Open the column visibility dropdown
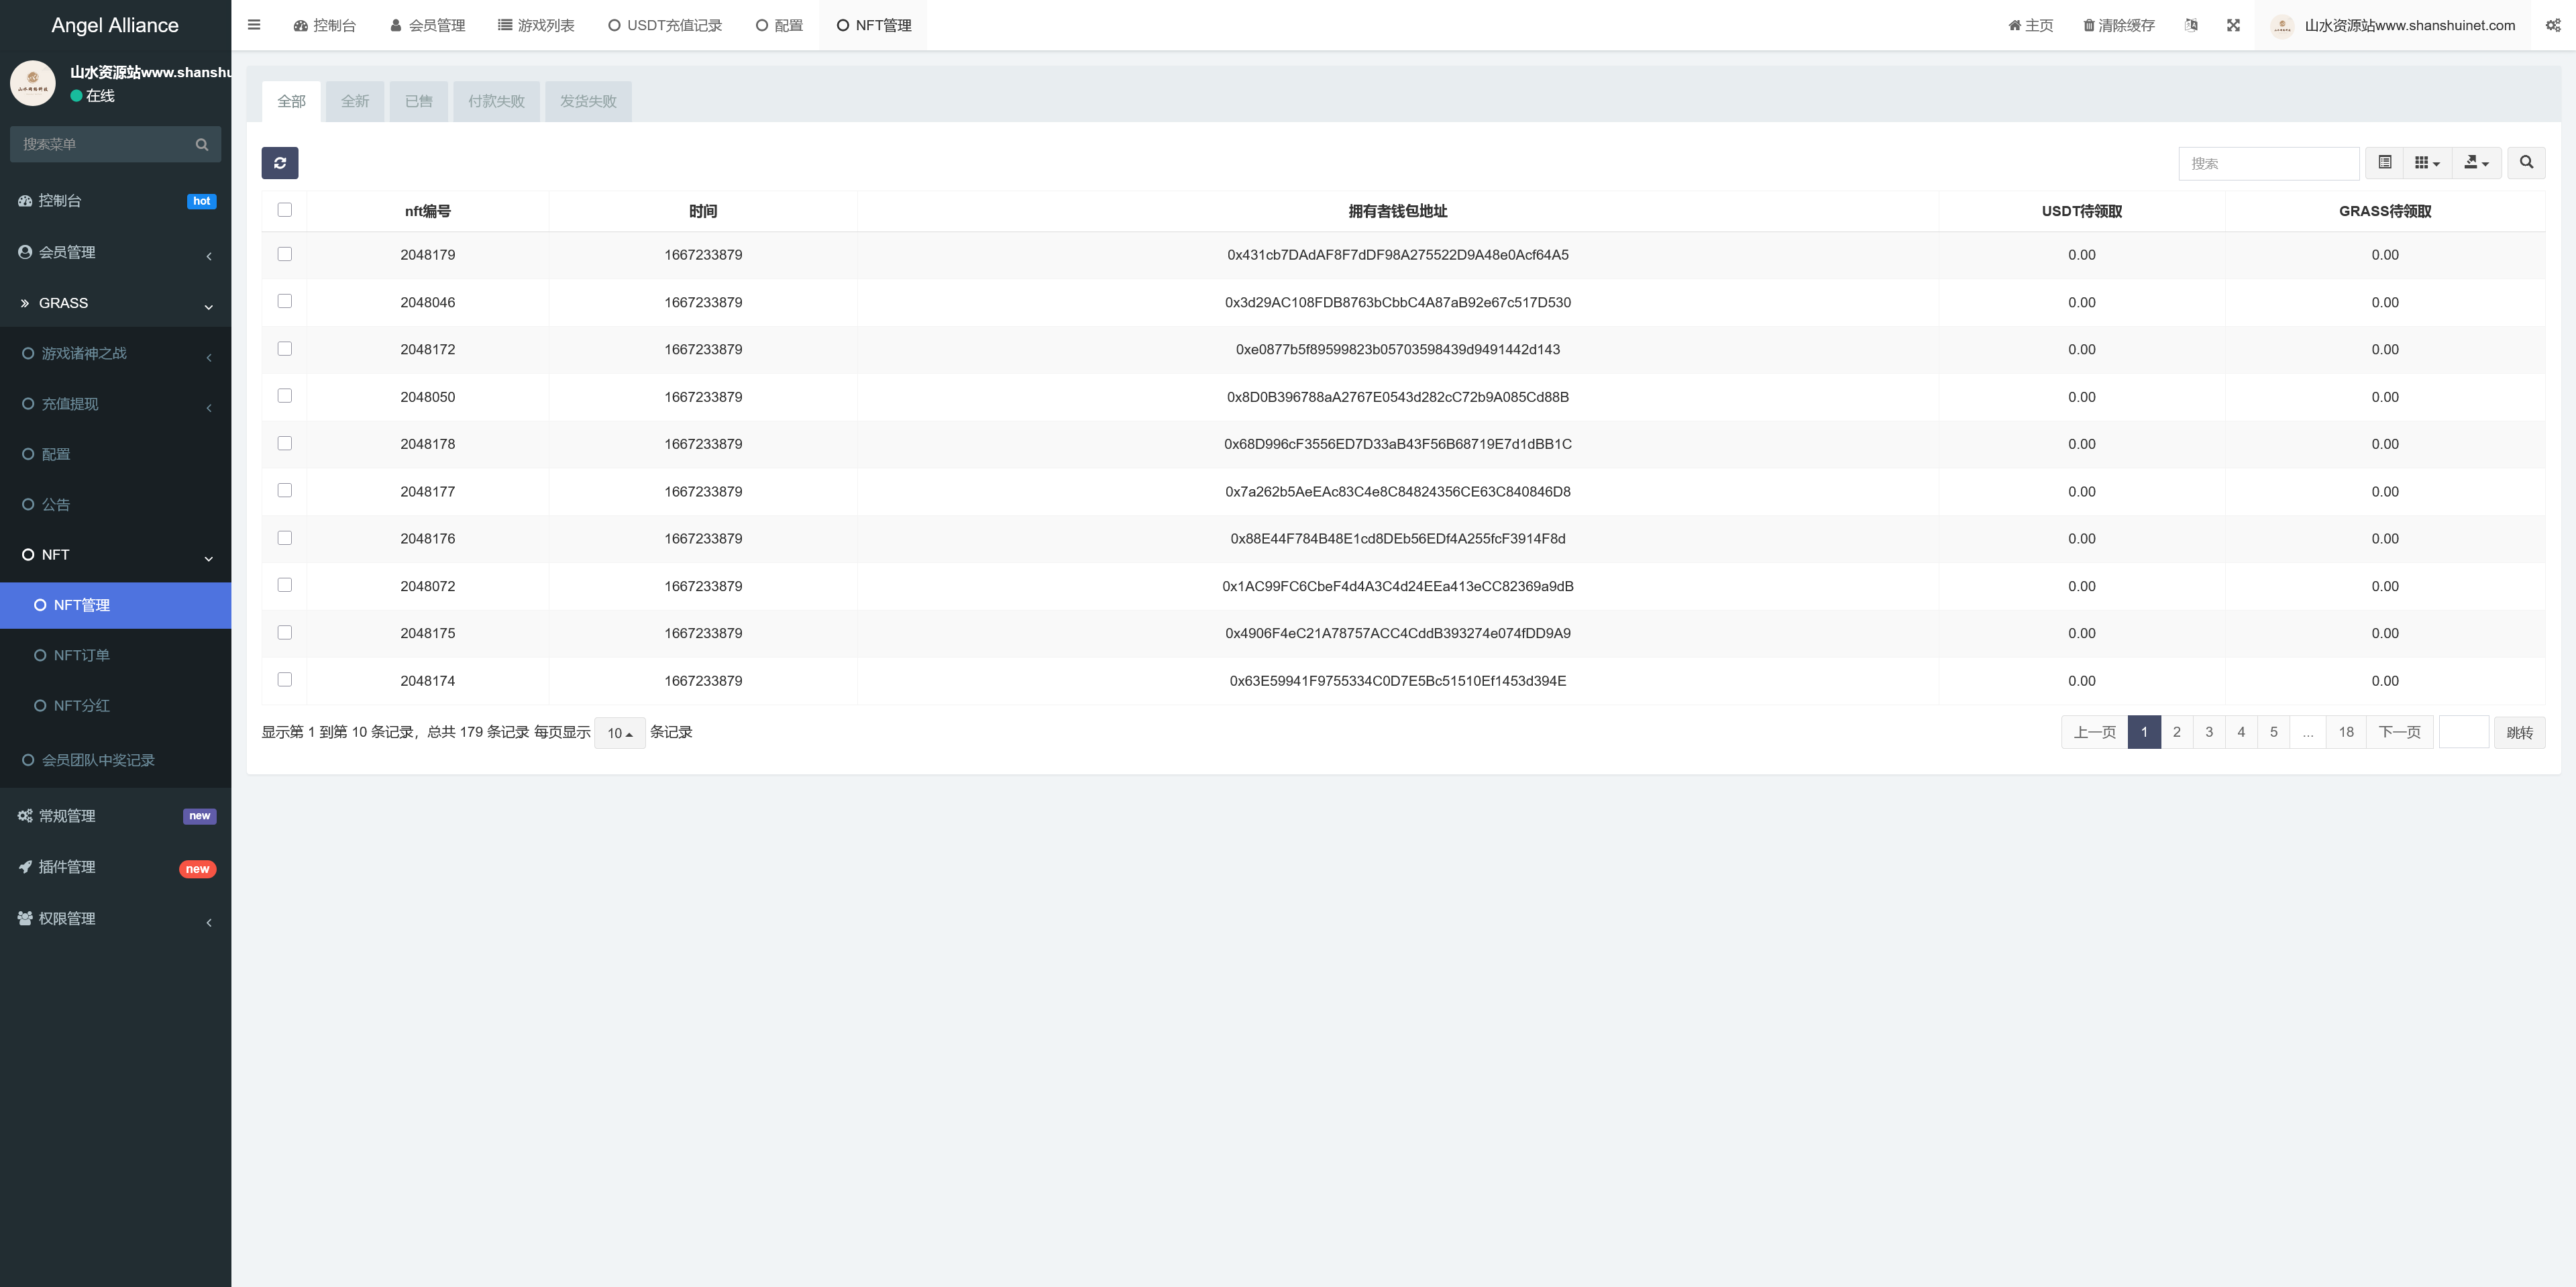This screenshot has width=2576, height=1287. pyautogui.click(x=2426, y=163)
